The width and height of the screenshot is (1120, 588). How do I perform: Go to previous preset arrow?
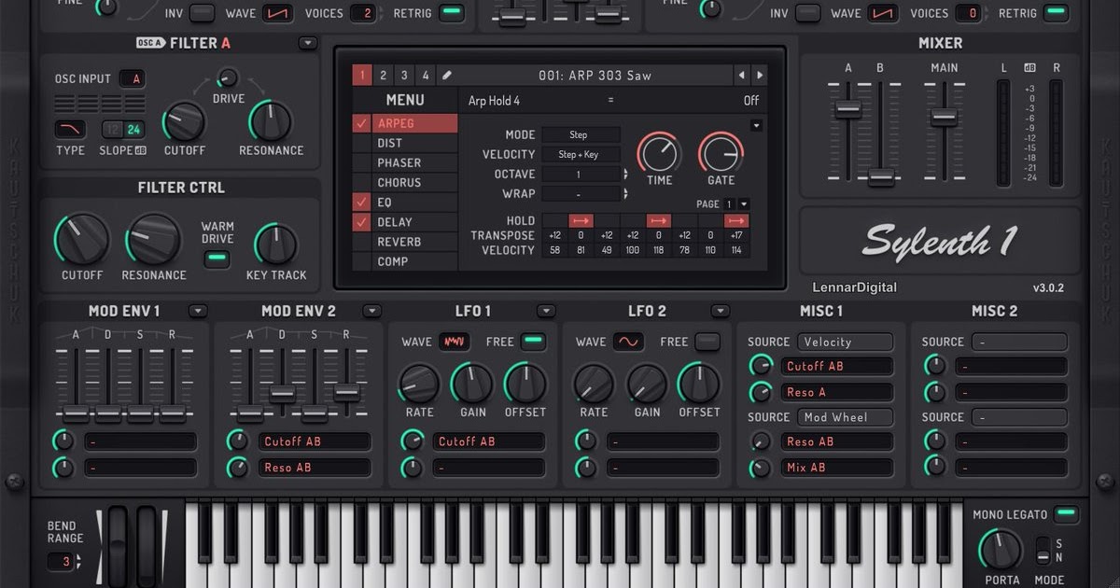741,76
